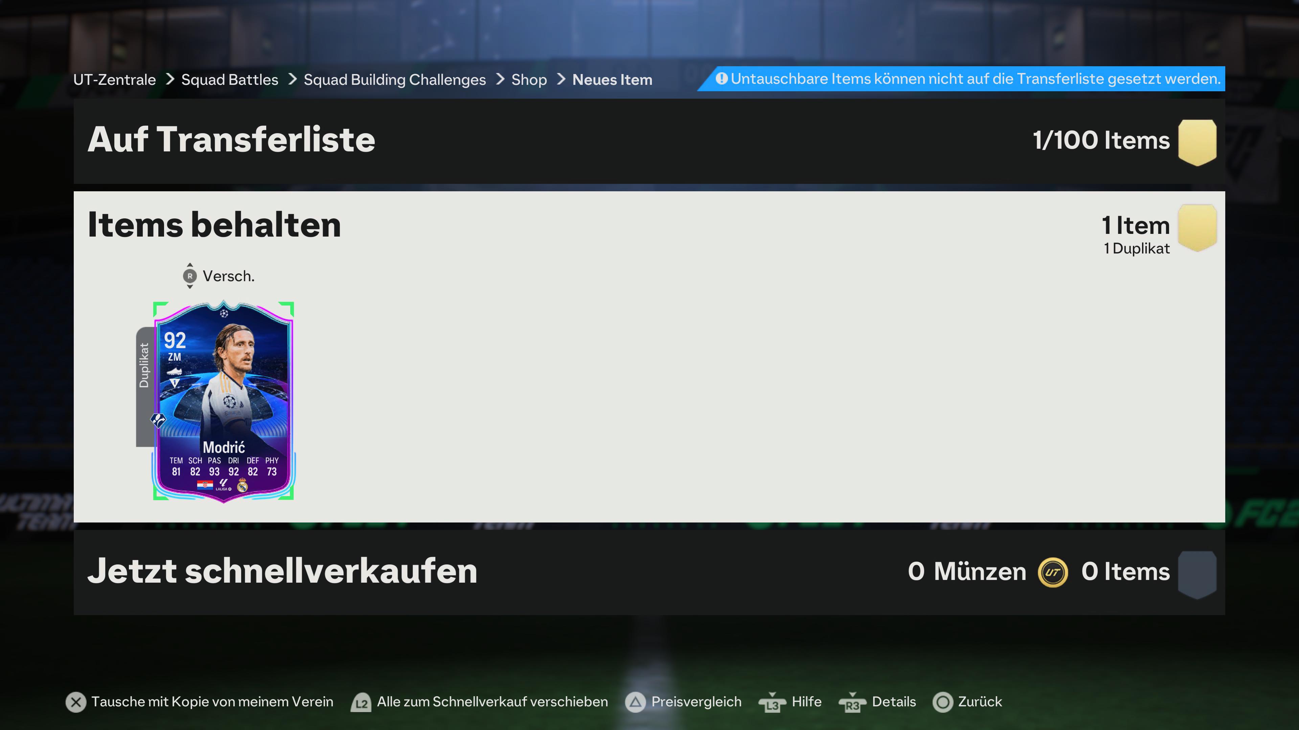Open Hilfe

pyautogui.click(x=806, y=702)
